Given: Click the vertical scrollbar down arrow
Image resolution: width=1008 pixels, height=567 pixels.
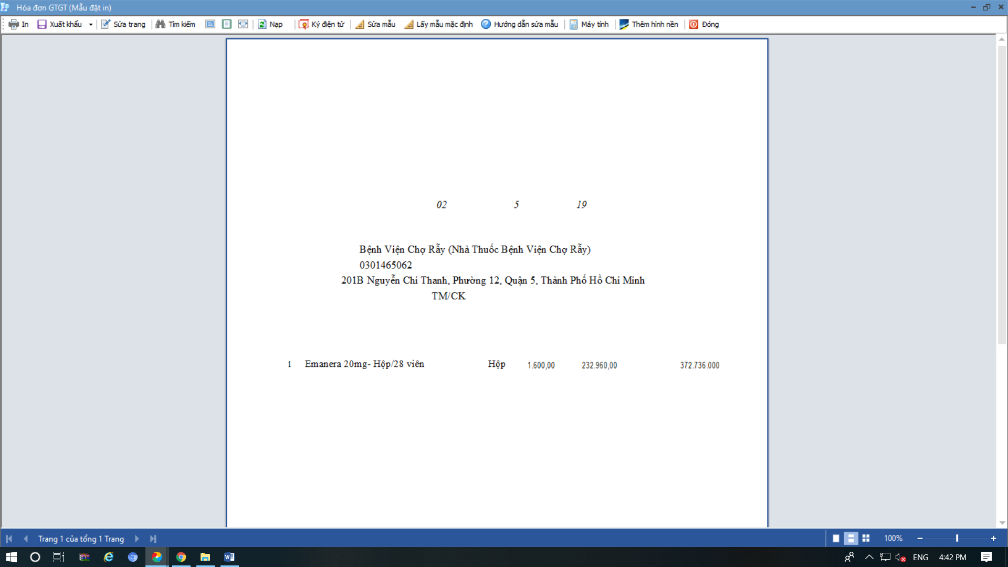Looking at the screenshot, I should (x=1002, y=523).
